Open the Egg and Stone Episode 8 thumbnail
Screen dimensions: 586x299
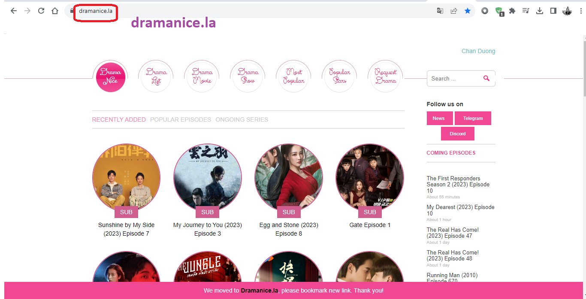coord(289,177)
